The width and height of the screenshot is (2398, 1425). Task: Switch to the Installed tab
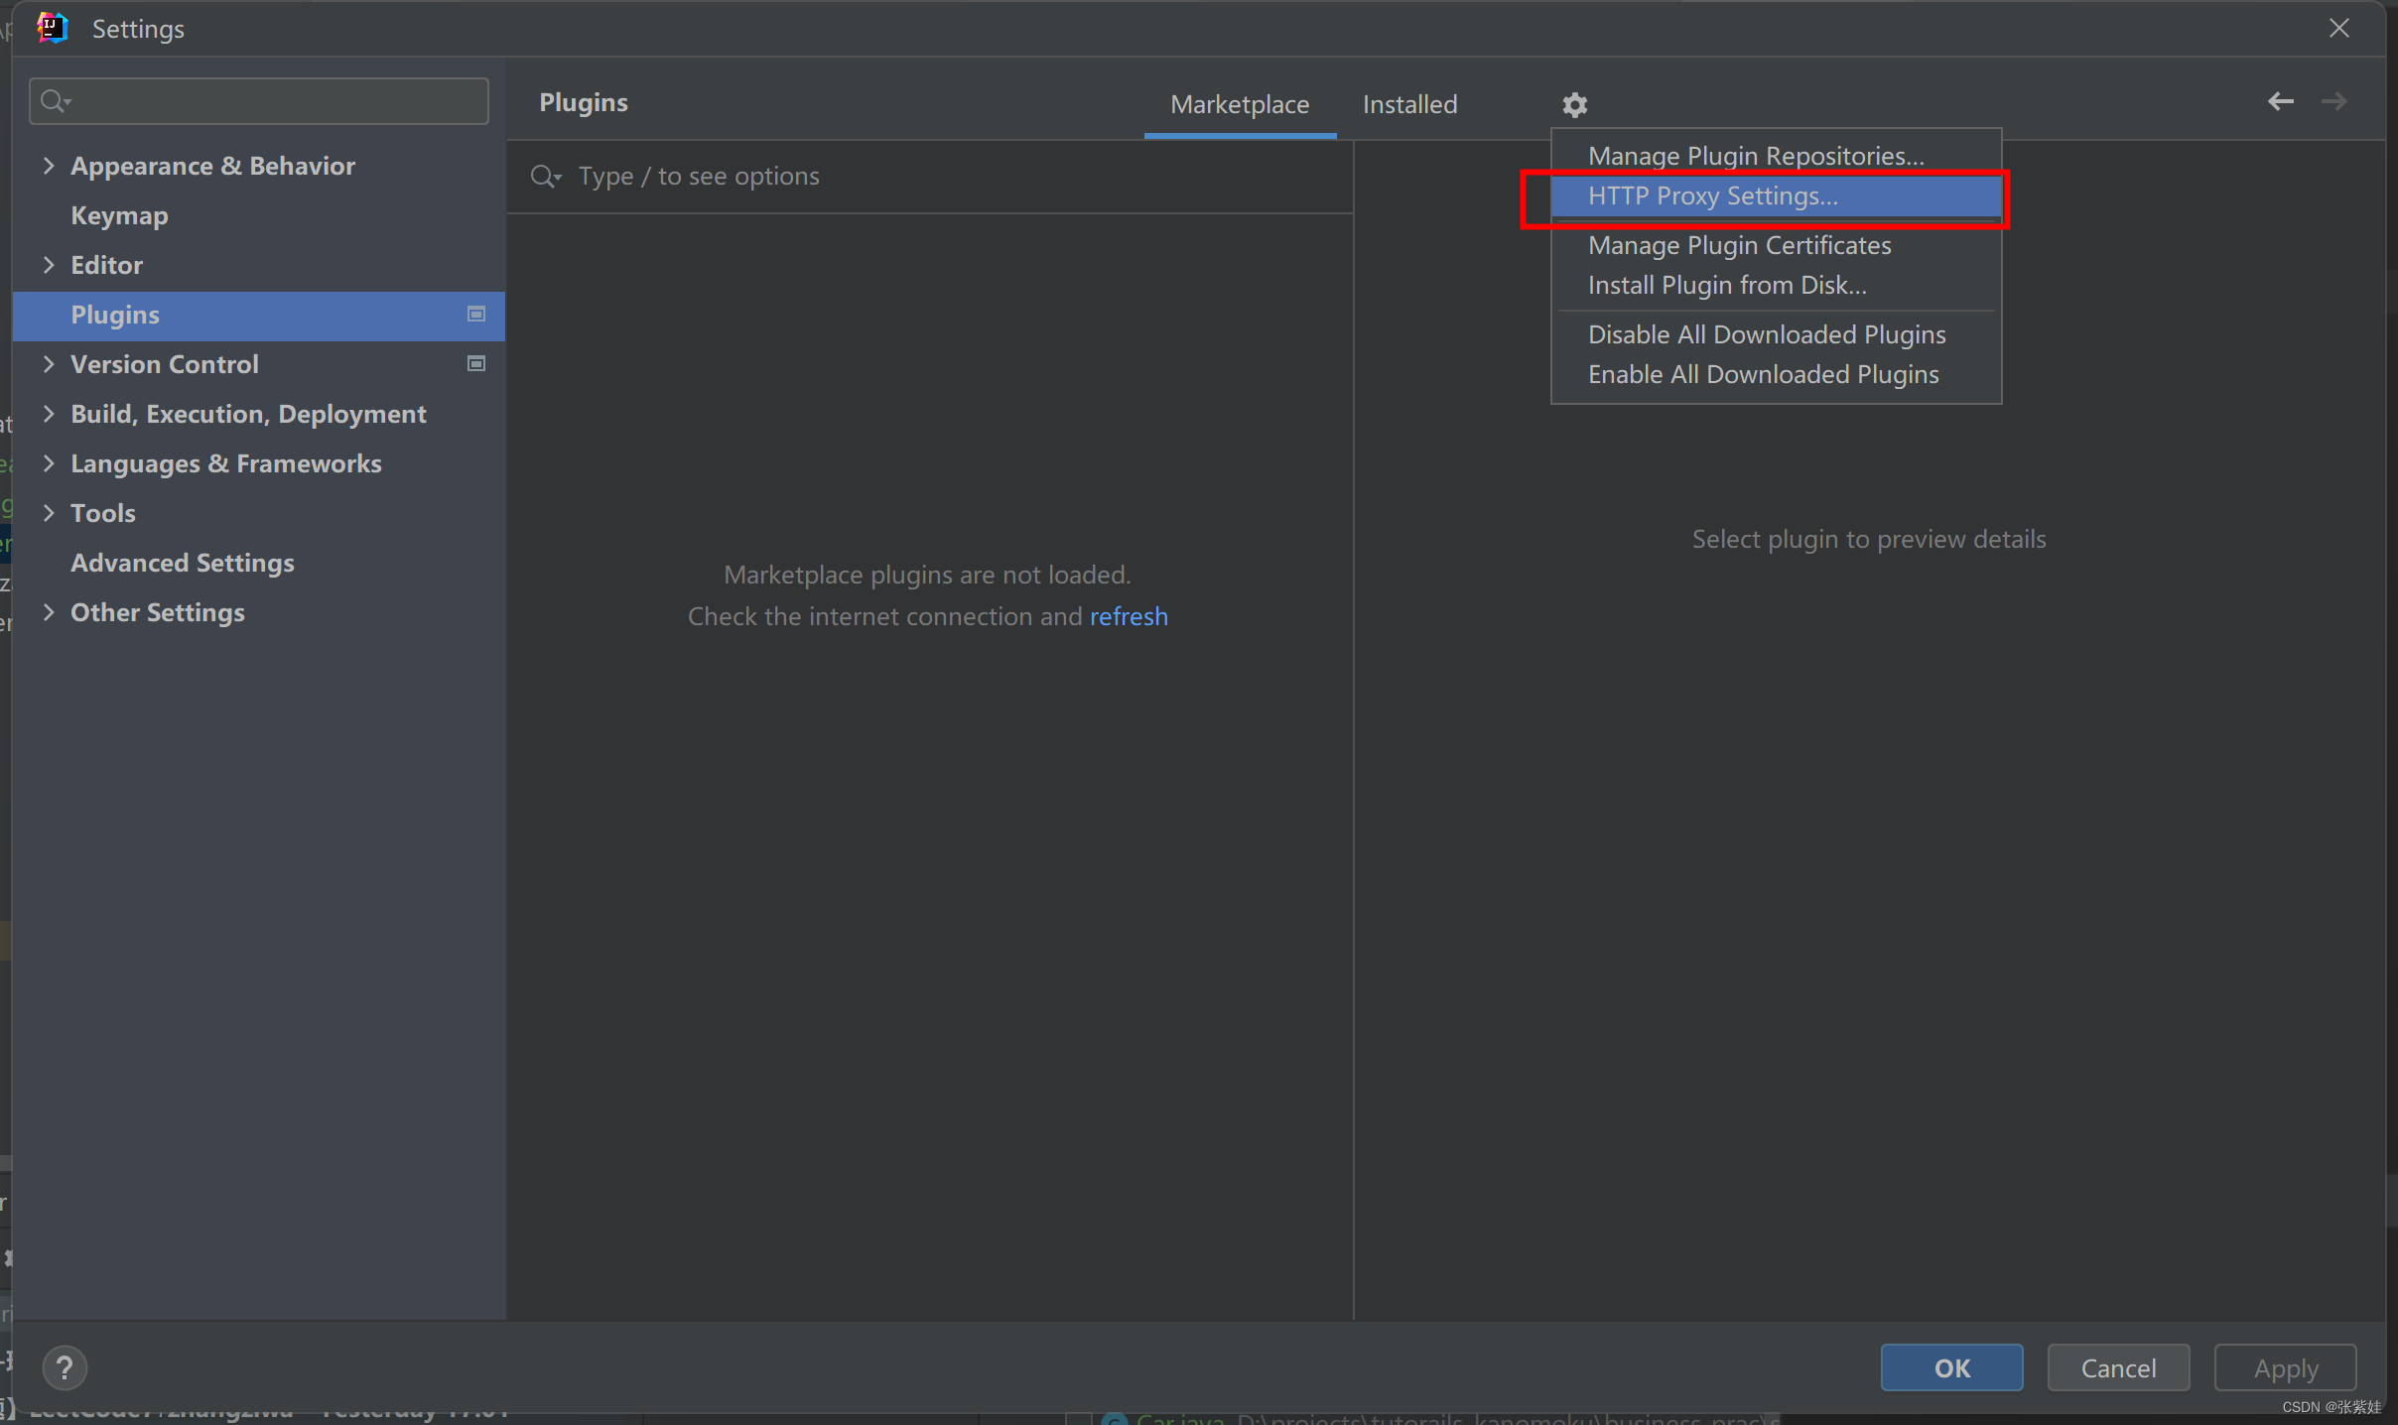point(1409,104)
